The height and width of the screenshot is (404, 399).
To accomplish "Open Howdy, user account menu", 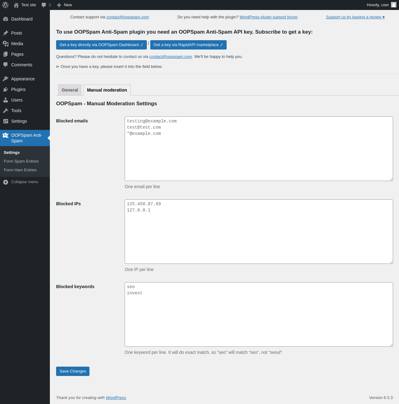I will [x=382, y=5].
